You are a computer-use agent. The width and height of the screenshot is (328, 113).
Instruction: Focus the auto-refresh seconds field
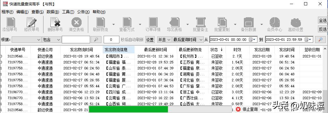(x=112, y=40)
